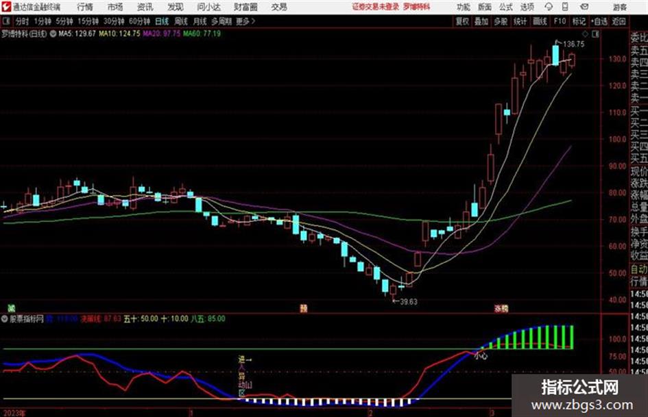Click the 136.75 high price marker
Image resolution: width=648 pixels, height=417 pixels.
pyautogui.click(x=574, y=45)
